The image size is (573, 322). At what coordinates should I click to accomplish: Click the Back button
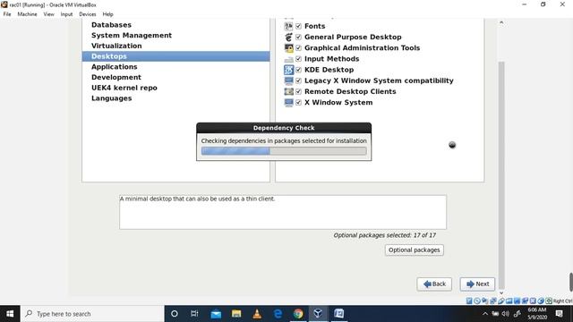click(434, 284)
